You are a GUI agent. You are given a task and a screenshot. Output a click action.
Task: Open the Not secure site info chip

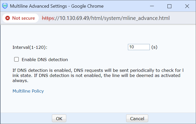pyautogui.click(x=20, y=18)
